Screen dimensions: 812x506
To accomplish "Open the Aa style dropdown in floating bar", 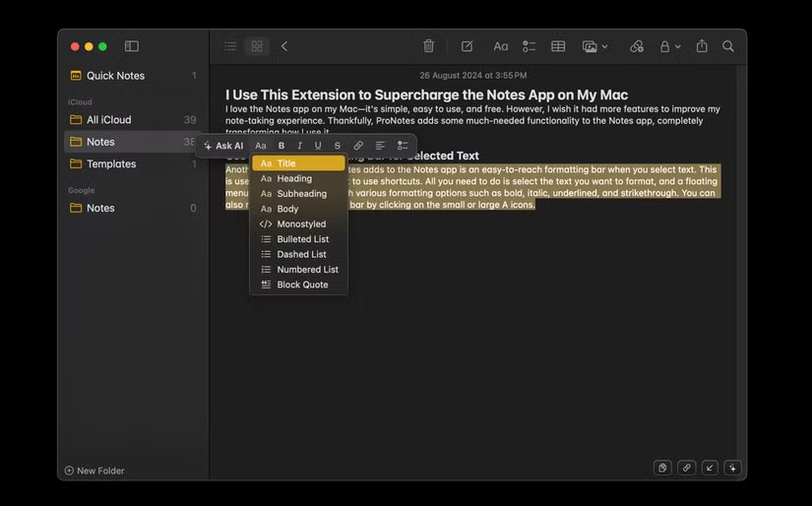I will click(x=261, y=146).
